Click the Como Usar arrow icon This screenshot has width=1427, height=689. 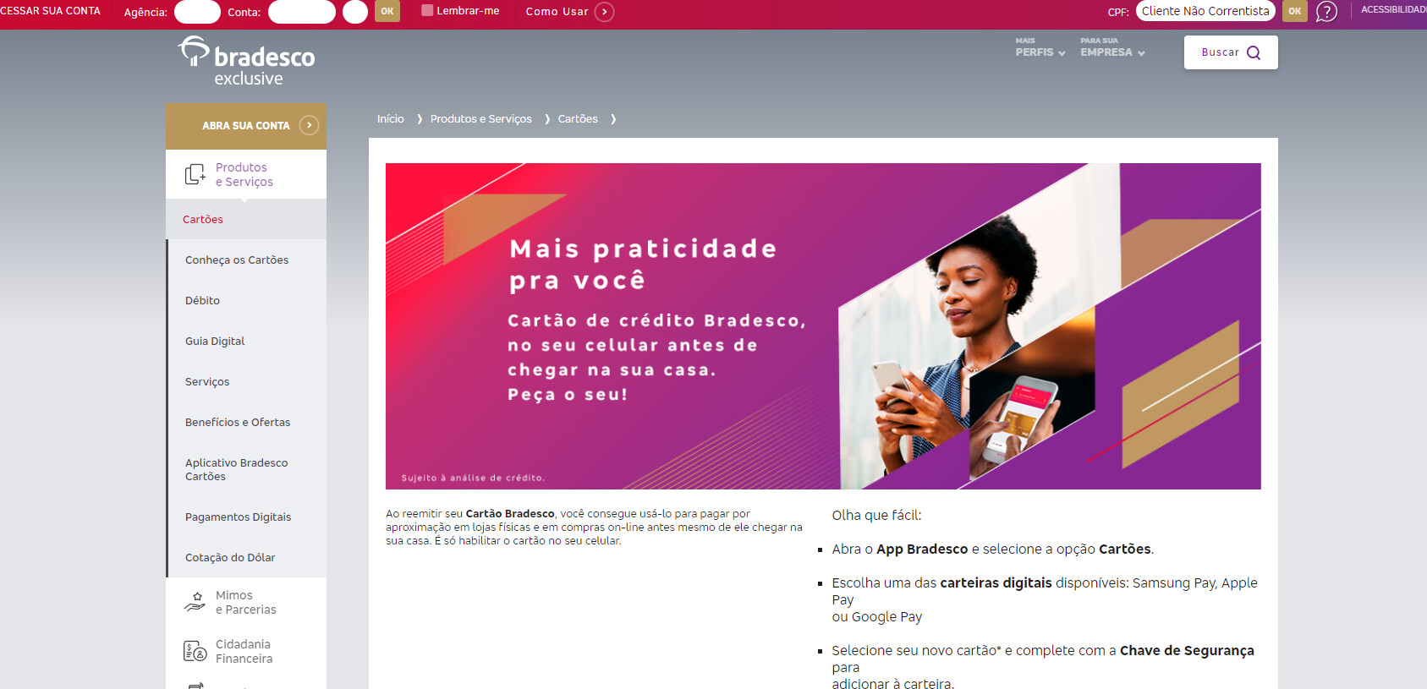604,12
